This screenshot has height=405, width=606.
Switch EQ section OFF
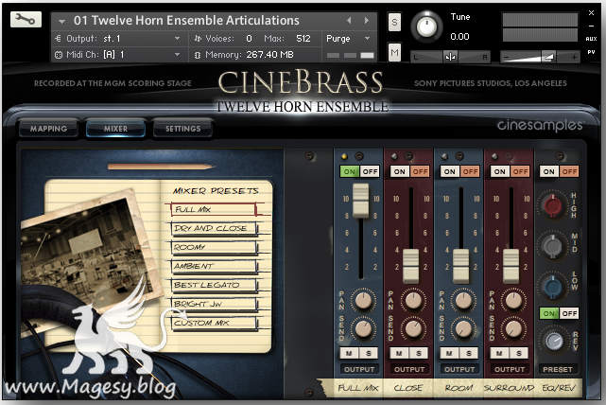(569, 171)
